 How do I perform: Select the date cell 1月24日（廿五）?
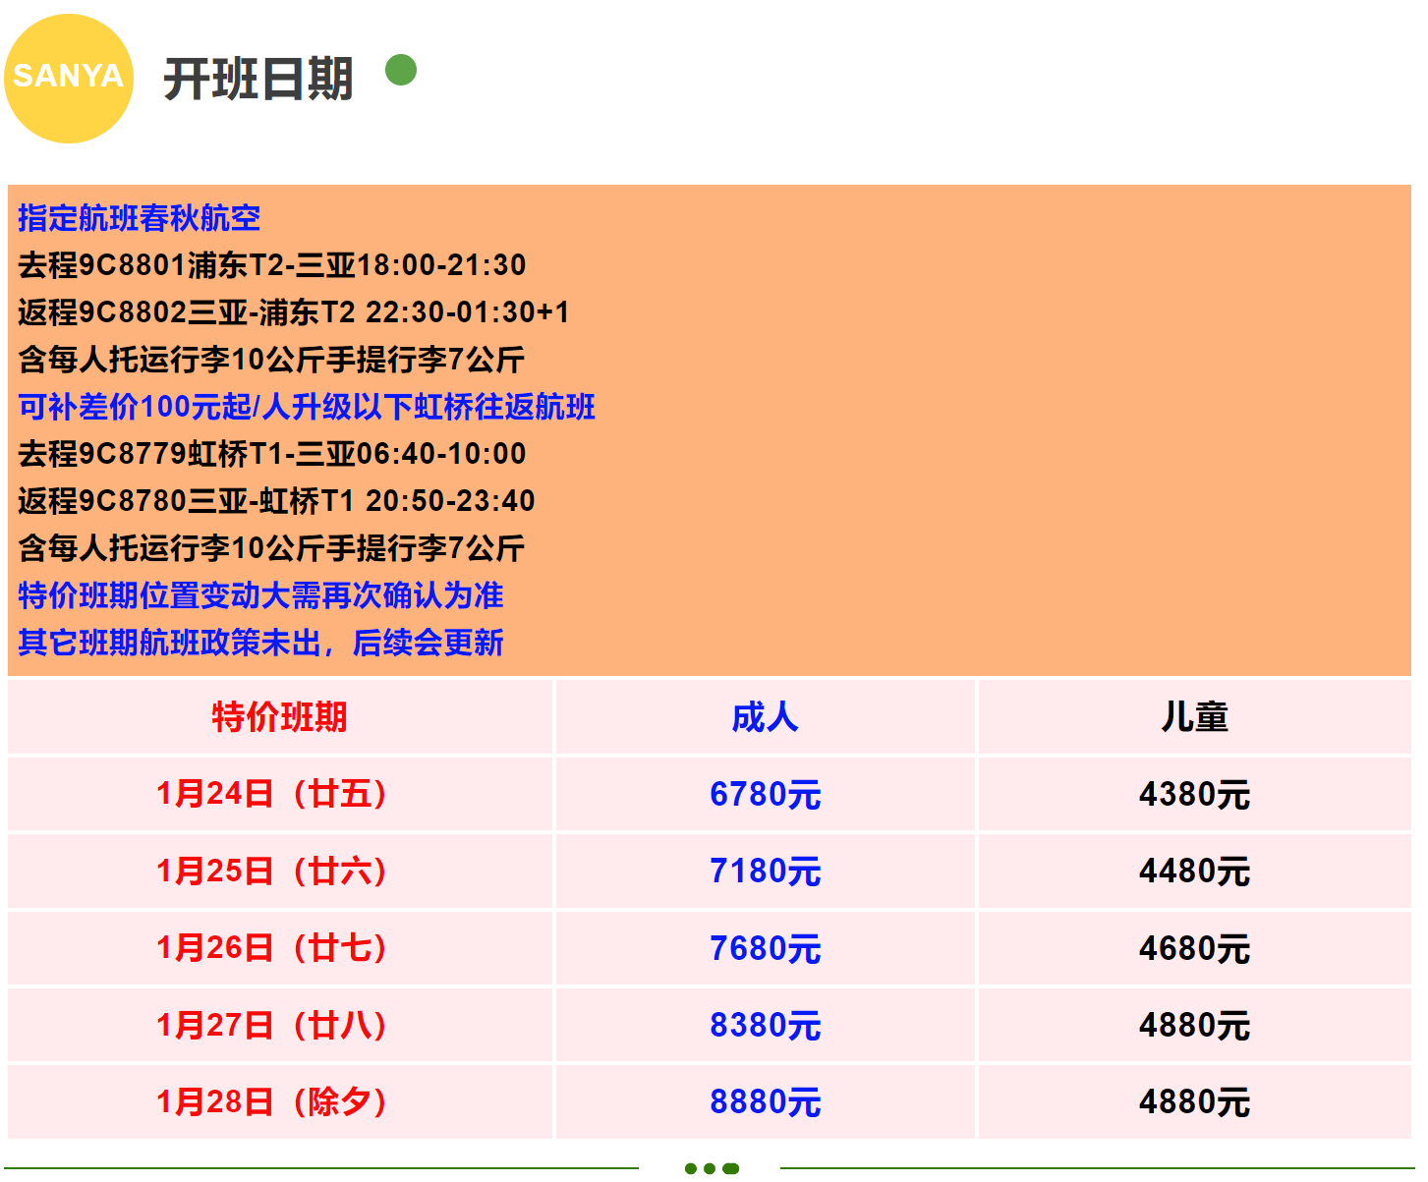pyautogui.click(x=280, y=794)
